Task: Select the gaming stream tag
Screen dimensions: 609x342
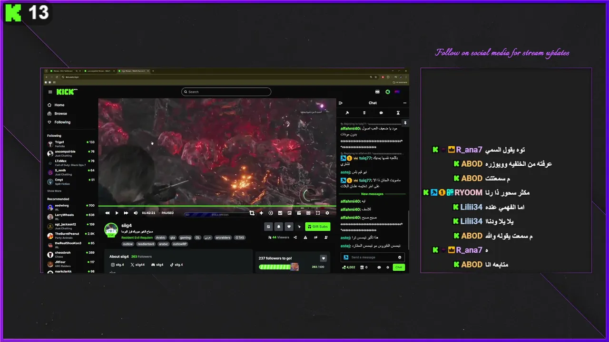Action: [185, 237]
